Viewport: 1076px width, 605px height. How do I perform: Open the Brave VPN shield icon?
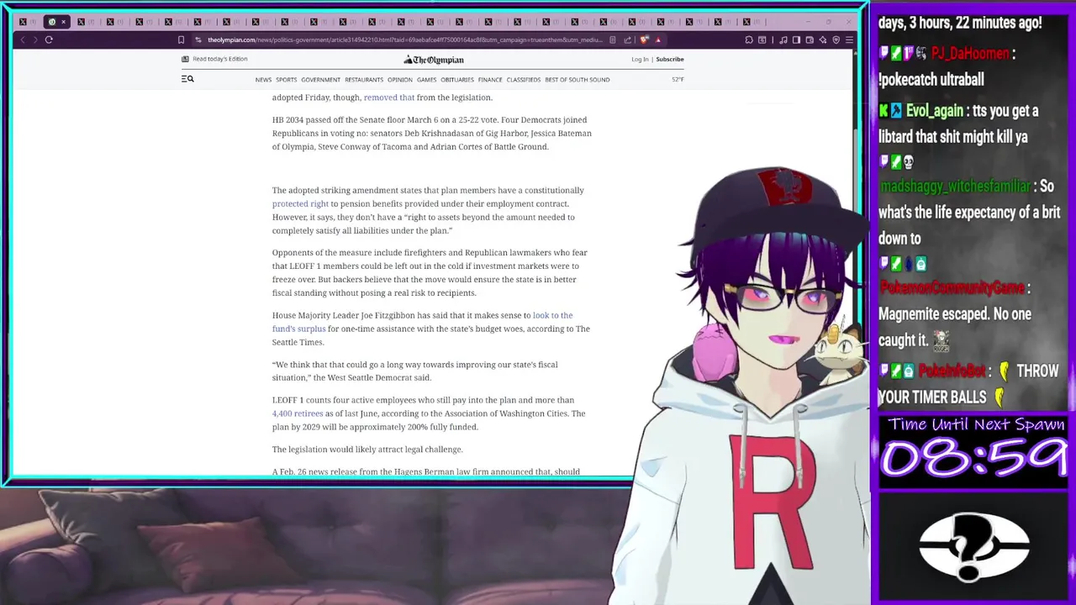pos(836,39)
